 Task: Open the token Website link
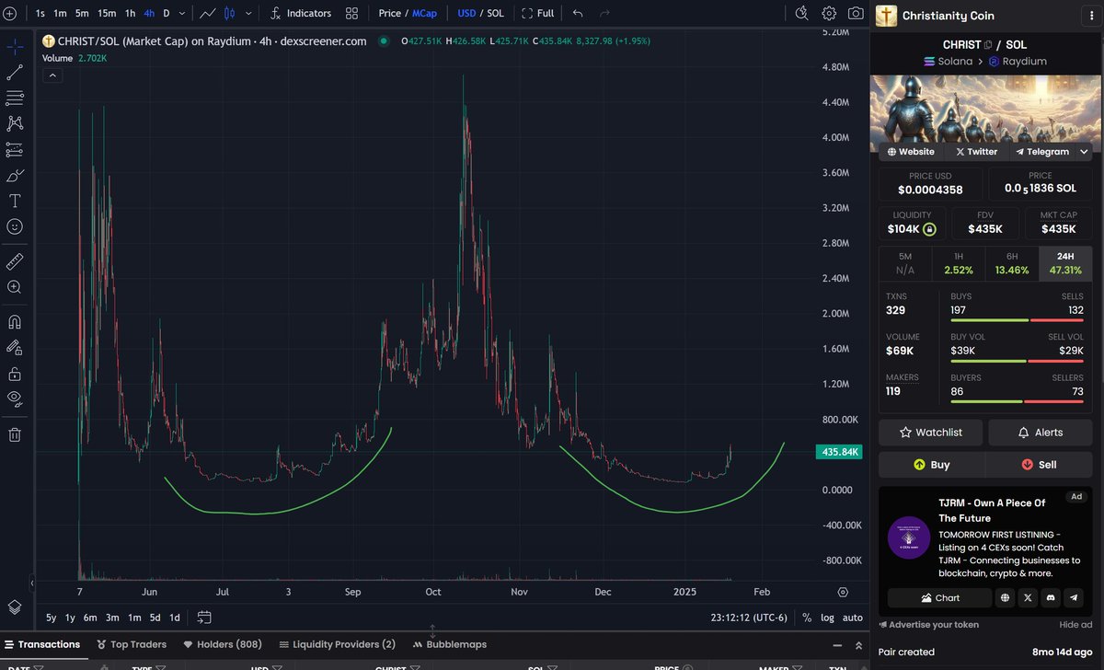pos(911,152)
